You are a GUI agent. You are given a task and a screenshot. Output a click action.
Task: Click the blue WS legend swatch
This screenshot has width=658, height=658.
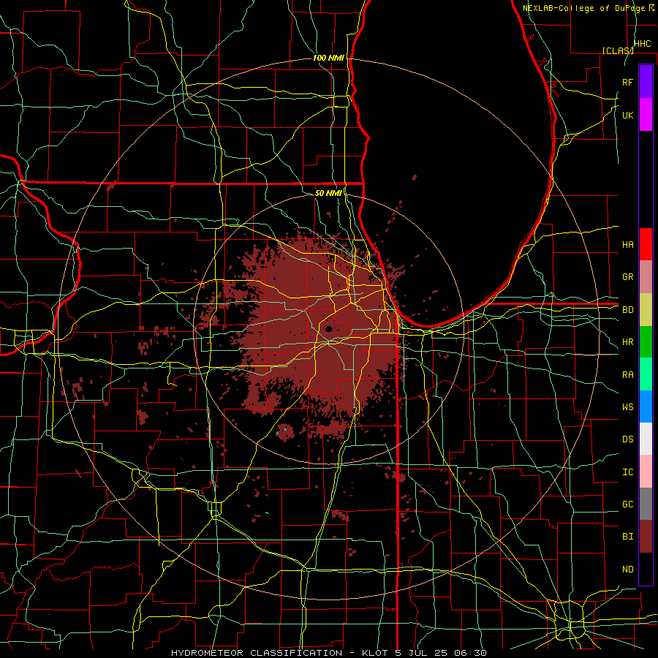click(x=646, y=406)
